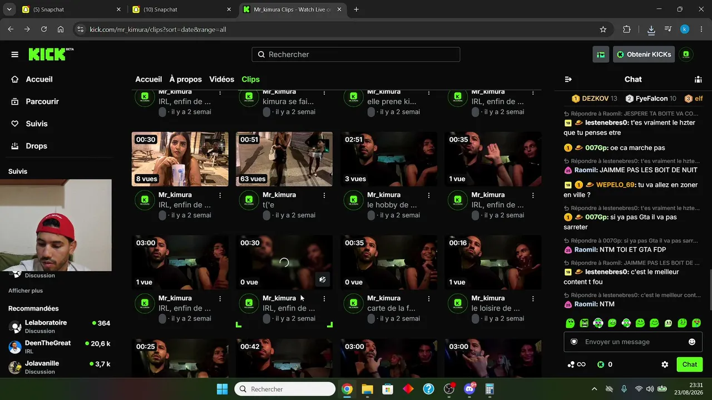Expand the hidden system tray icons

tap(594, 389)
